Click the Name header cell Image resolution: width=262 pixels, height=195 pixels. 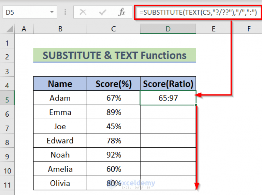coord(60,84)
